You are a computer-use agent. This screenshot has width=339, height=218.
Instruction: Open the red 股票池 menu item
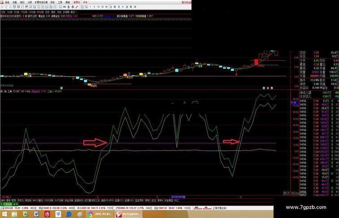[77, 2]
